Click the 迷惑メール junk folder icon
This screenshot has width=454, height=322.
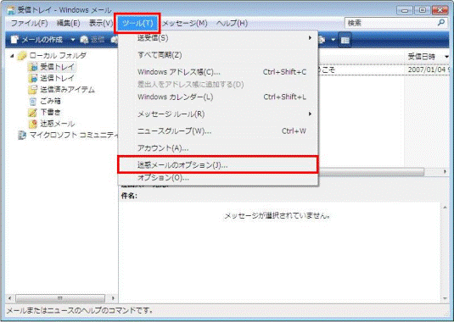coord(33,124)
